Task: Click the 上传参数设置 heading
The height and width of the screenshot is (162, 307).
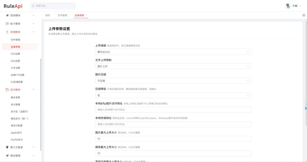Action: pyautogui.click(x=59, y=29)
